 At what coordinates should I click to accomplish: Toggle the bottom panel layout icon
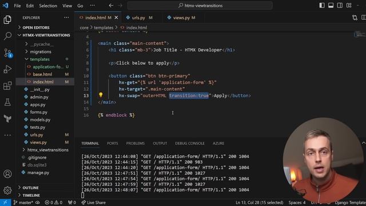click(x=331, y=5)
